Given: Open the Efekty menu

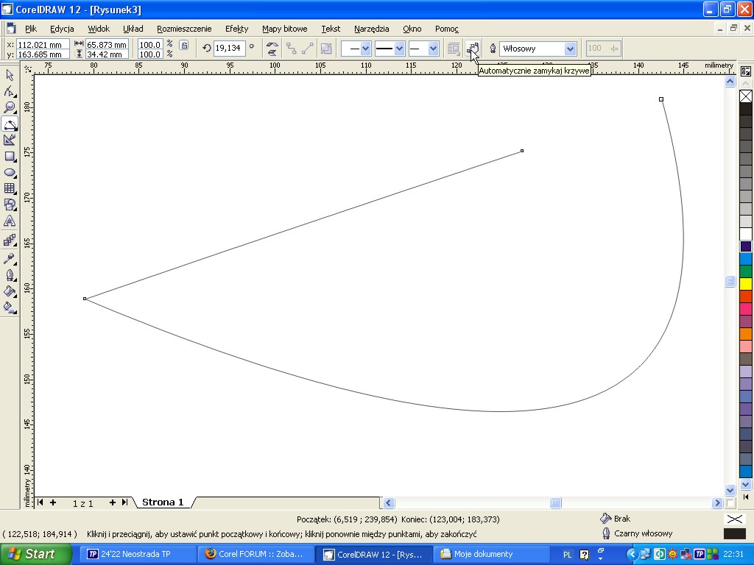Looking at the screenshot, I should pyautogui.click(x=236, y=29).
